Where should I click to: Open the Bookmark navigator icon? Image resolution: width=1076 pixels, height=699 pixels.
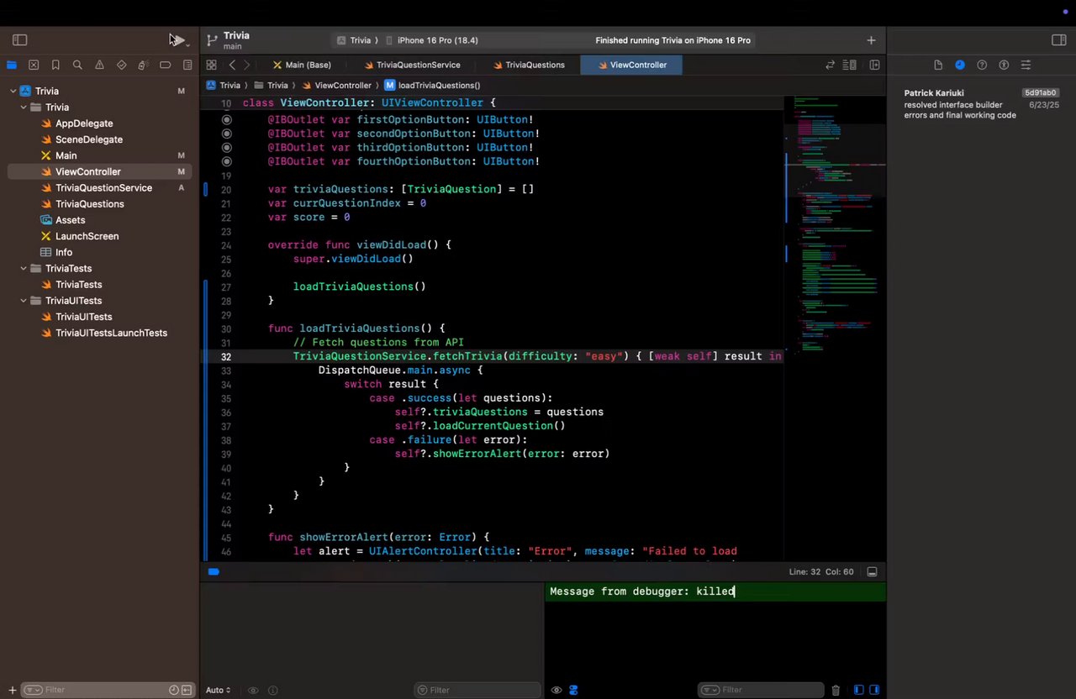coord(55,65)
